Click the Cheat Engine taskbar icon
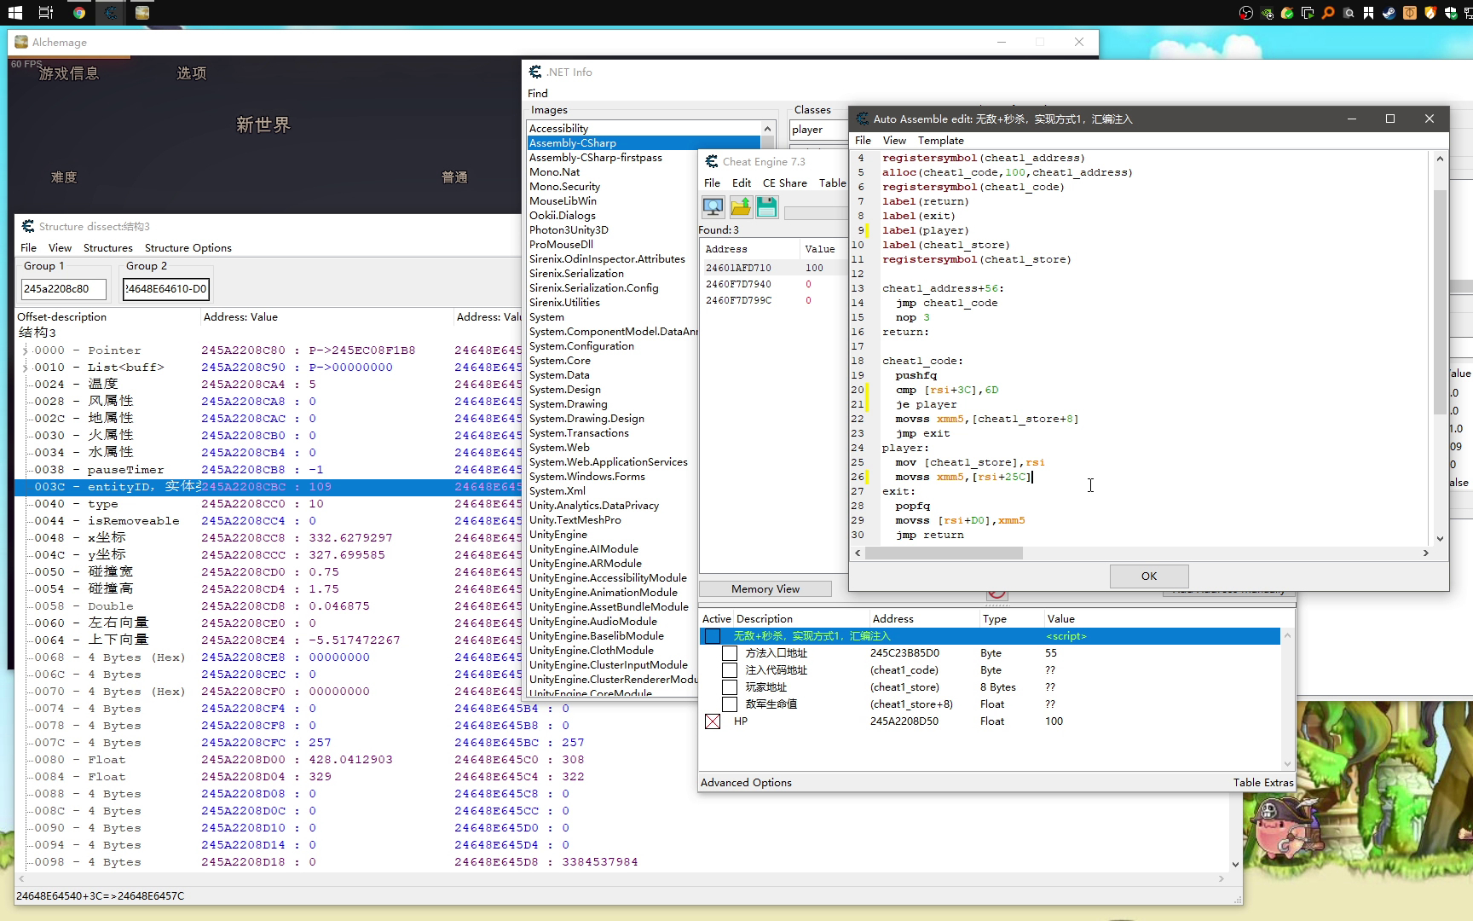1473x921 pixels. click(111, 13)
